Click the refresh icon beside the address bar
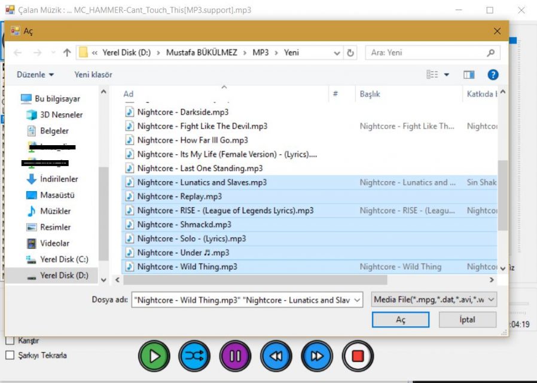The width and height of the screenshot is (537, 383). tap(349, 52)
